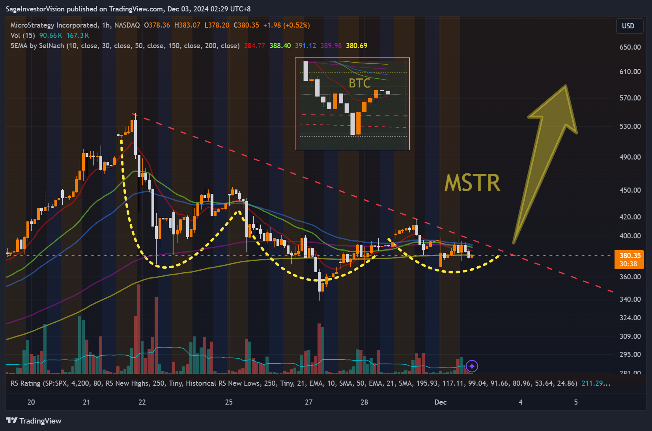Click the 530.00 price axis label
Viewport: 652px width, 431px height.
coord(630,126)
